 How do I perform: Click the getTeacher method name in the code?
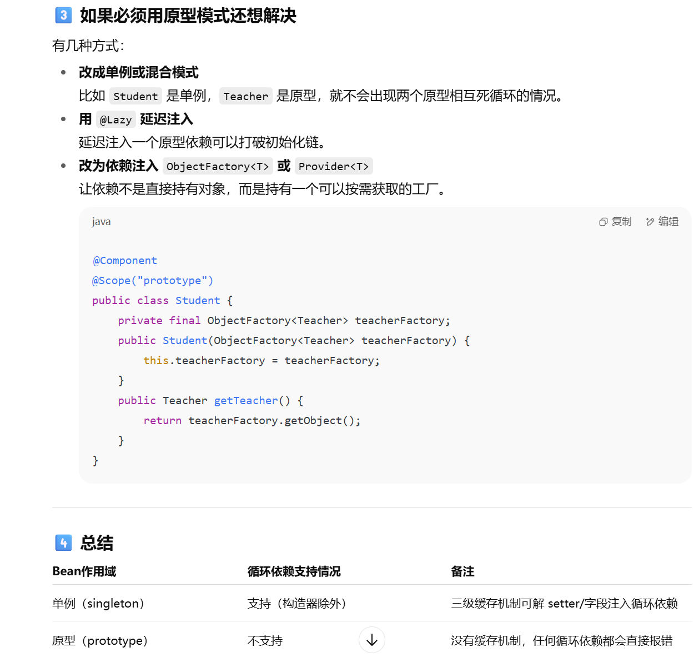point(245,401)
